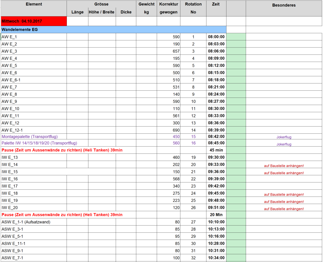Click the Dicke column header

[126, 12]
